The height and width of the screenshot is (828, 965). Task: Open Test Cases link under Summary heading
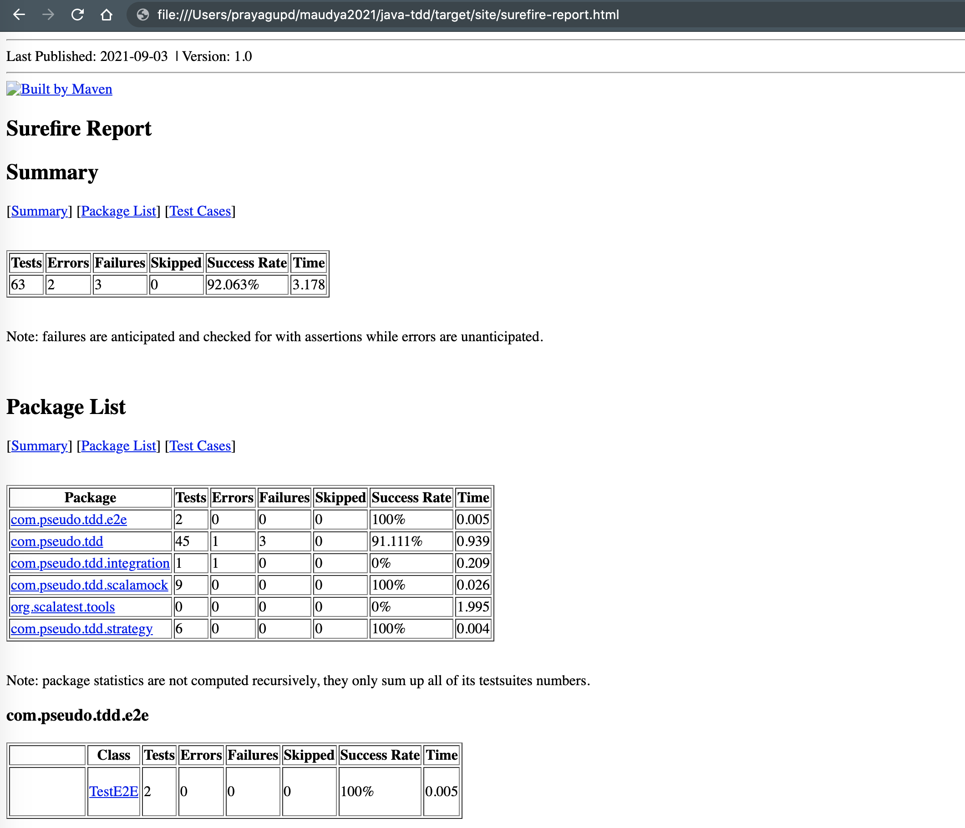(x=200, y=211)
